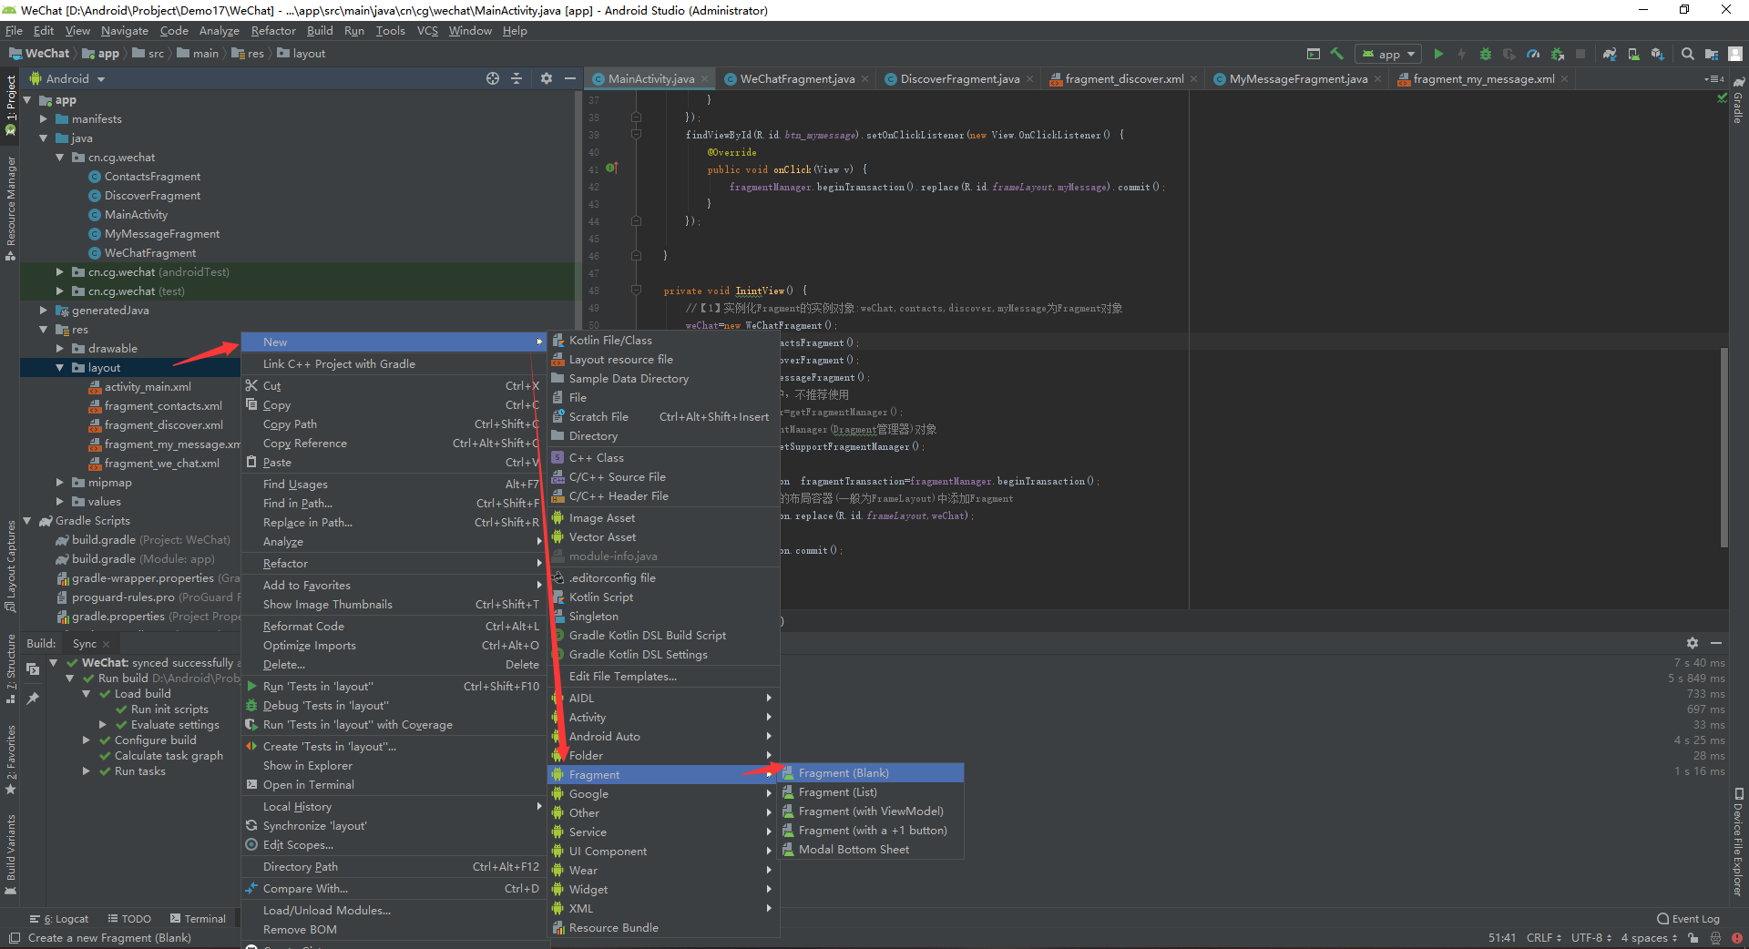Click the editor vertical scrollbar
Viewport: 1749px width, 949px height.
(x=1723, y=446)
